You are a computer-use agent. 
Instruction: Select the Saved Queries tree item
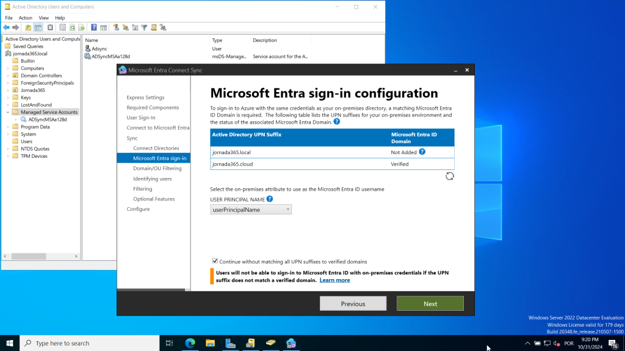[28, 46]
